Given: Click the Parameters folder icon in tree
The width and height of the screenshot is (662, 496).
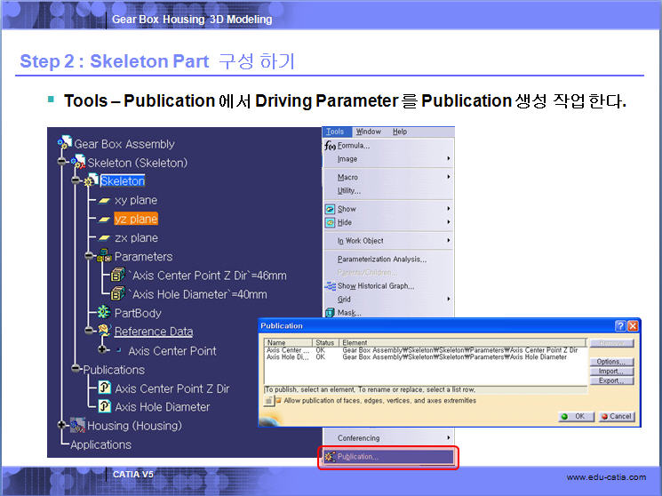Looking at the screenshot, I should click(x=104, y=256).
